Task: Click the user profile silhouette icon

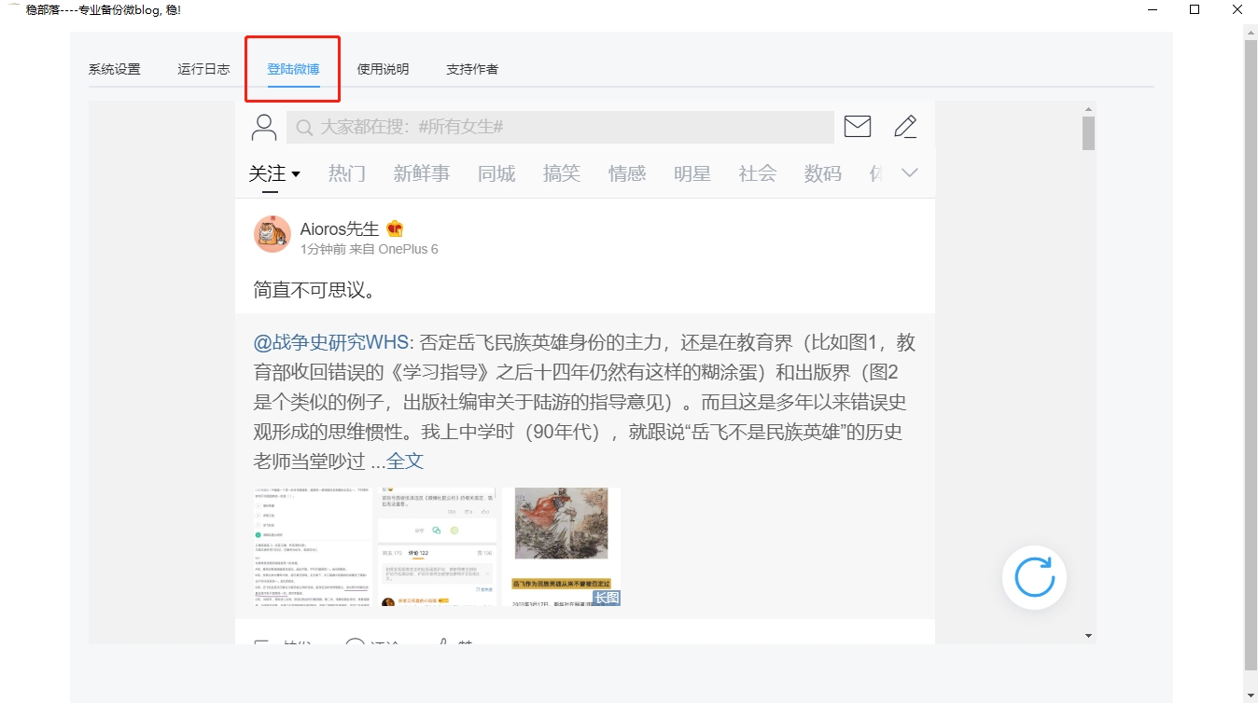Action: (264, 126)
